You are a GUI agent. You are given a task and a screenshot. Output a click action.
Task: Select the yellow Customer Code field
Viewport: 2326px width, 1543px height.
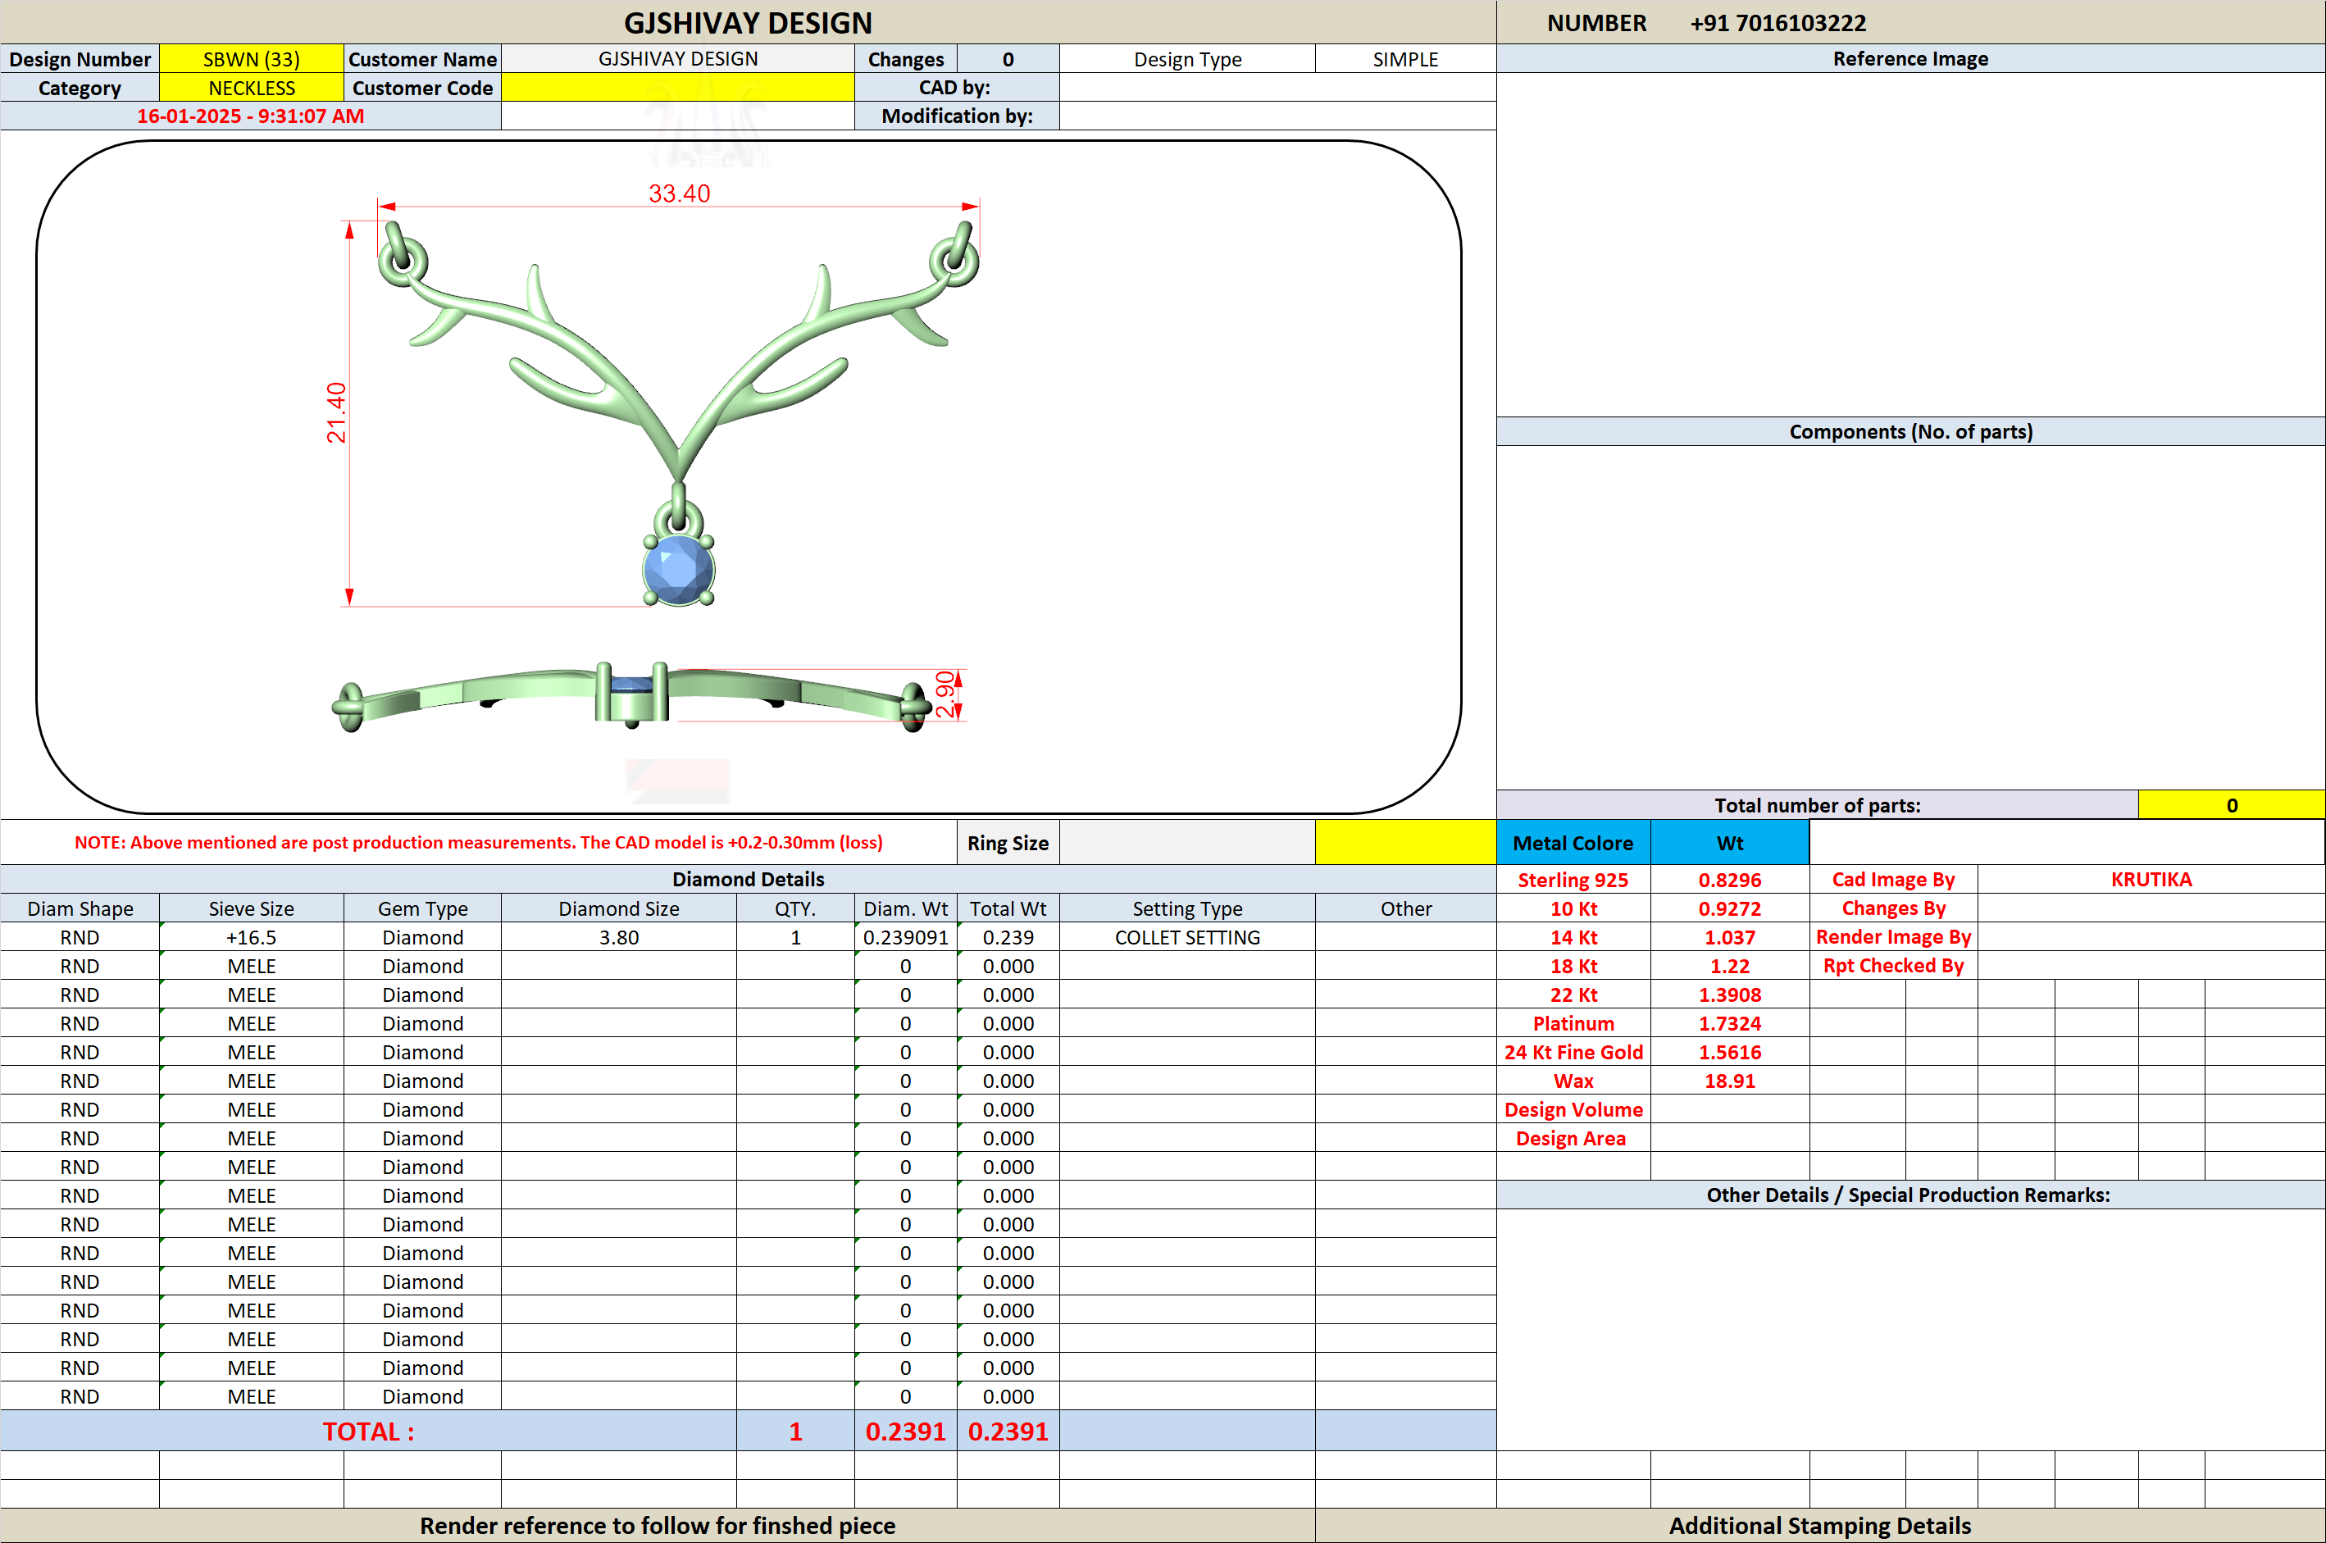[x=678, y=88]
